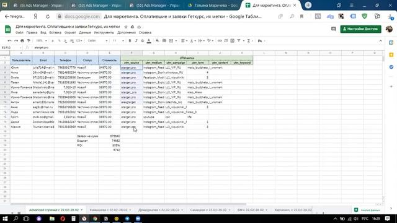Open Advanced горение sheet tab dropdown arrow
Screen dimensions: 397x223
click(81, 210)
